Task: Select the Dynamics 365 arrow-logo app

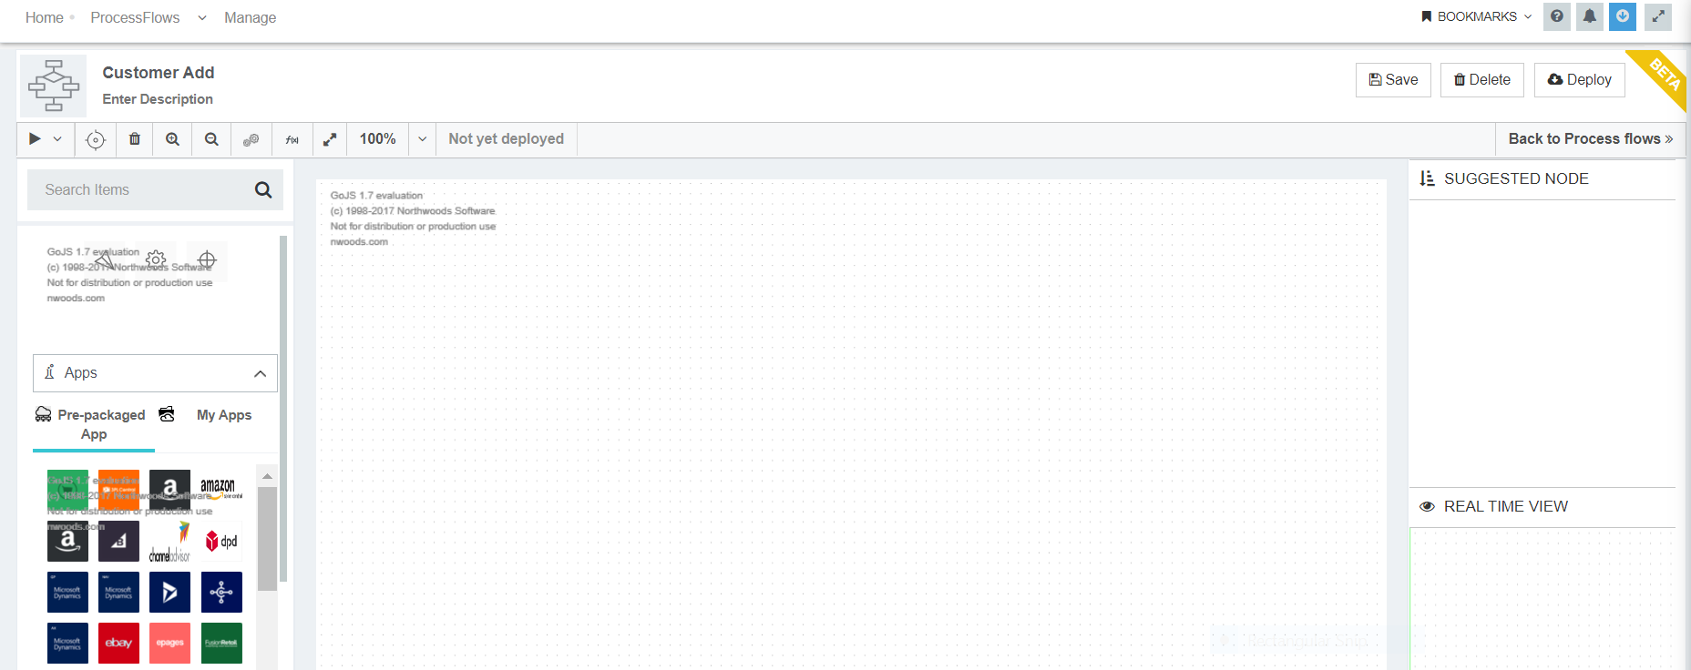Action: [169, 593]
